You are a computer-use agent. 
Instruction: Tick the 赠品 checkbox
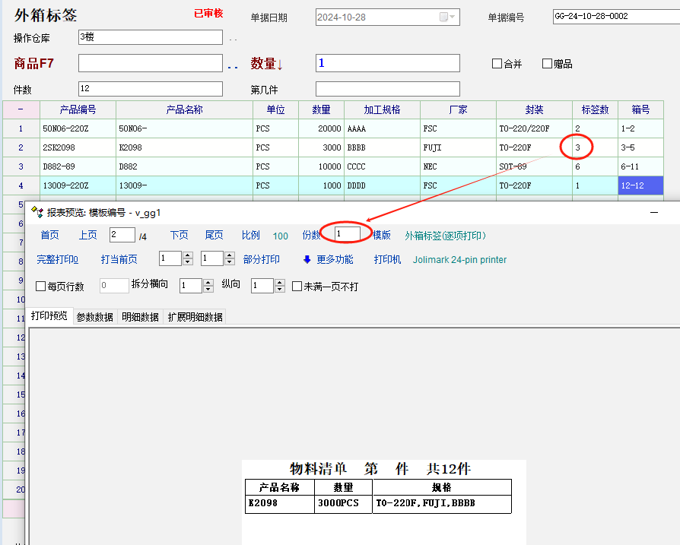pos(547,64)
